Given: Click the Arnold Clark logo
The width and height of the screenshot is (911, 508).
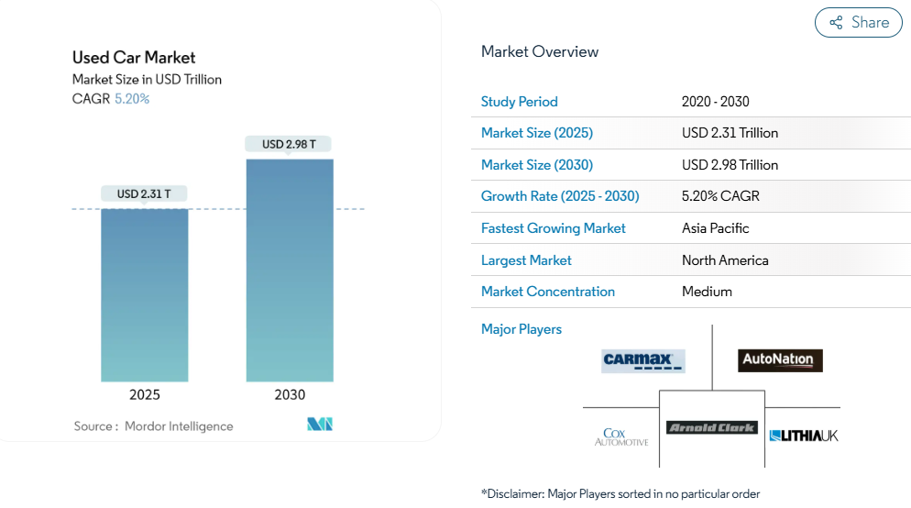Looking at the screenshot, I should click(x=712, y=427).
